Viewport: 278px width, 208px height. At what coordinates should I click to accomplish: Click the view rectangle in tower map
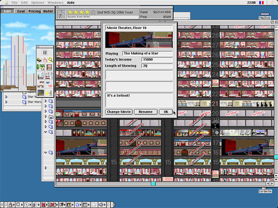point(15,71)
